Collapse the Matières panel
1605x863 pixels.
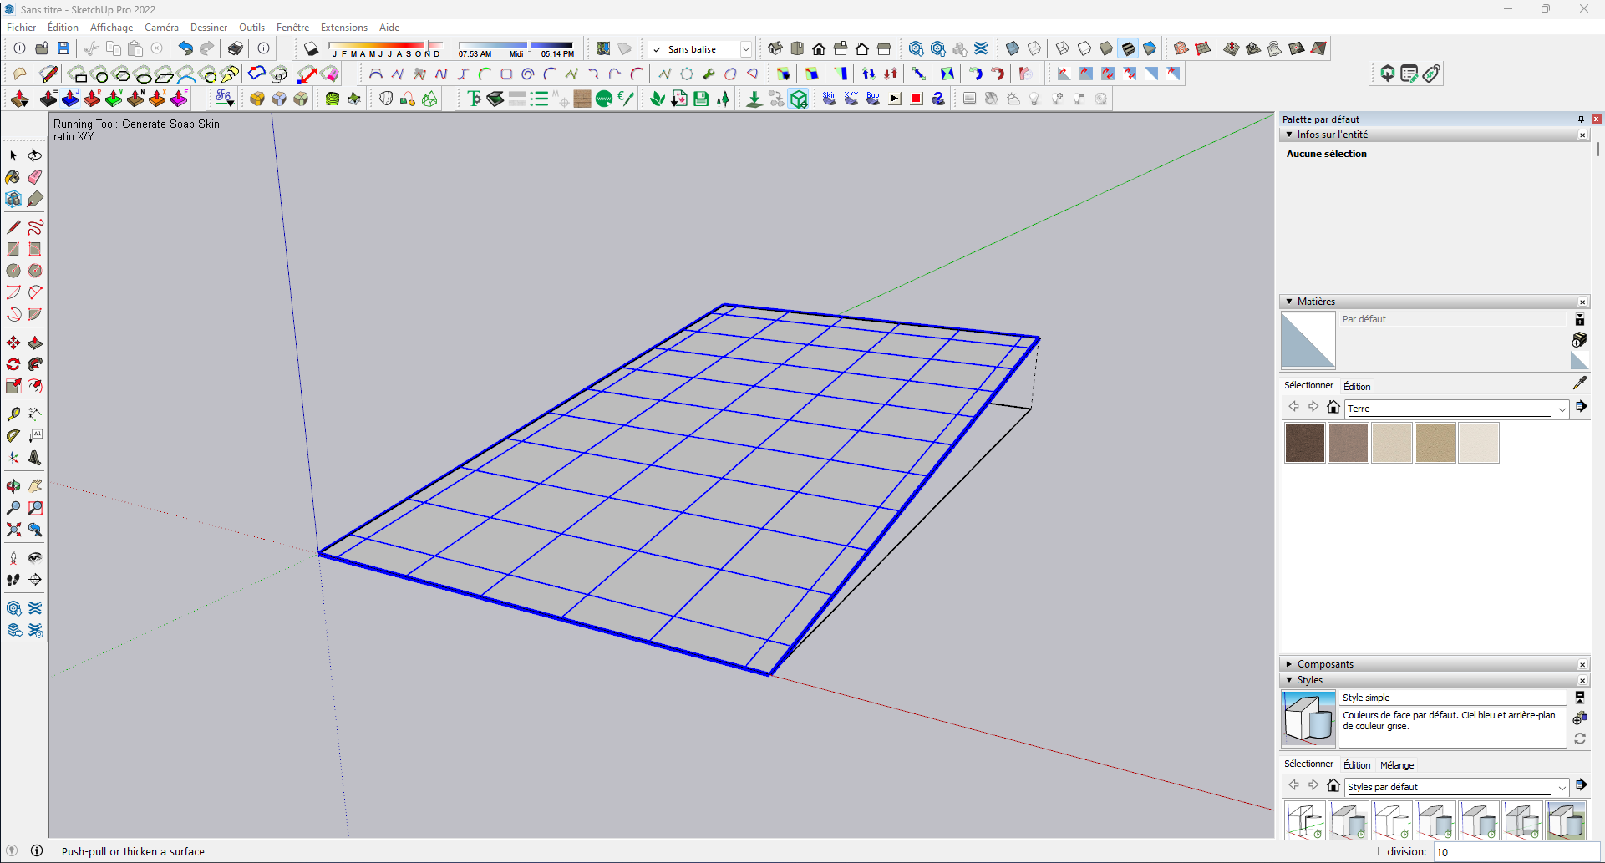(1289, 302)
